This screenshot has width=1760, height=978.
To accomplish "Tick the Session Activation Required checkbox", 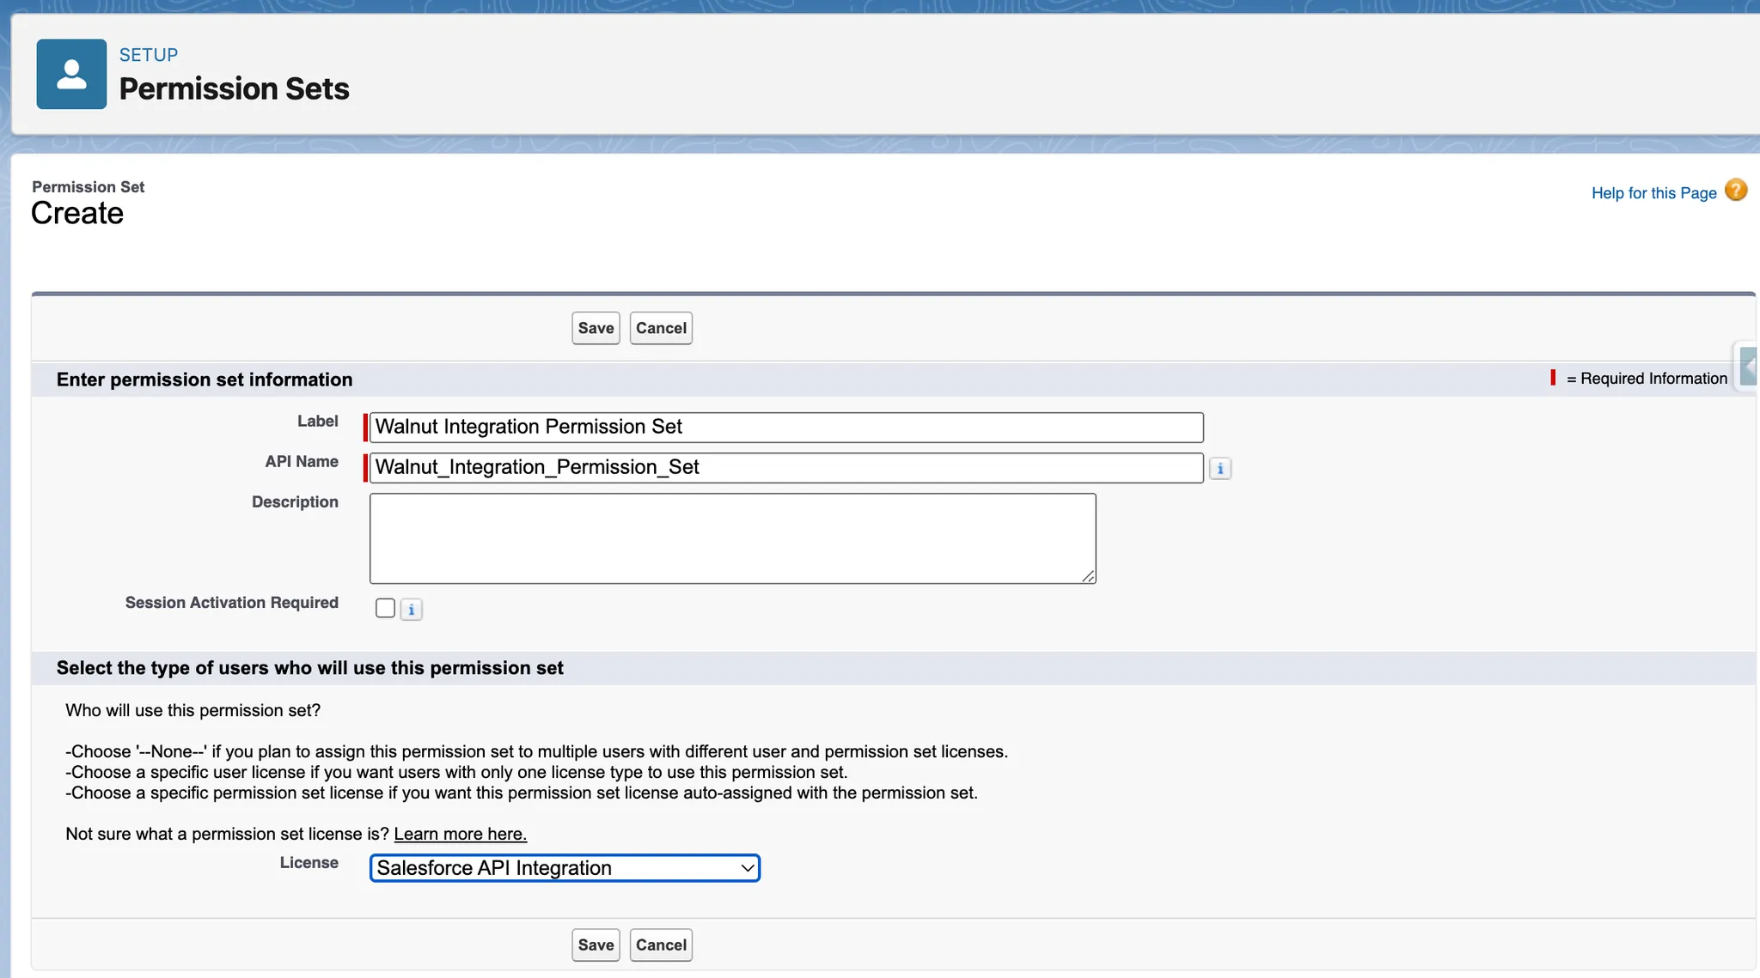I will (385, 608).
